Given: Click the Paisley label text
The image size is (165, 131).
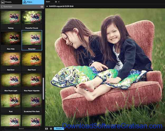Looking at the screenshot, I should click(11, 28).
